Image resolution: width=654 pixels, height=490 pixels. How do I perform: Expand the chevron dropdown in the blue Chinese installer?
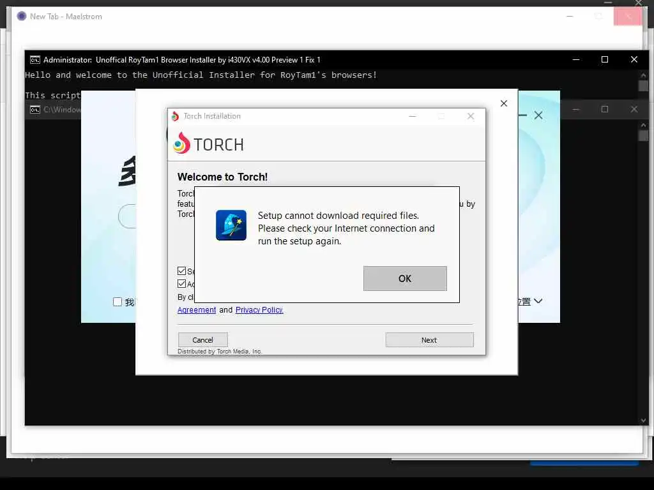click(538, 301)
